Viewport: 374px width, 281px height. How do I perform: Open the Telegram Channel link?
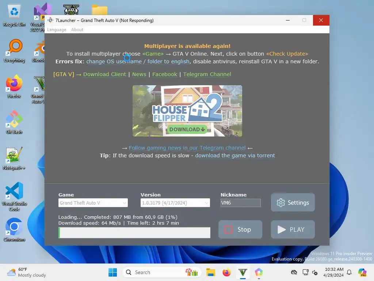pos(207,74)
